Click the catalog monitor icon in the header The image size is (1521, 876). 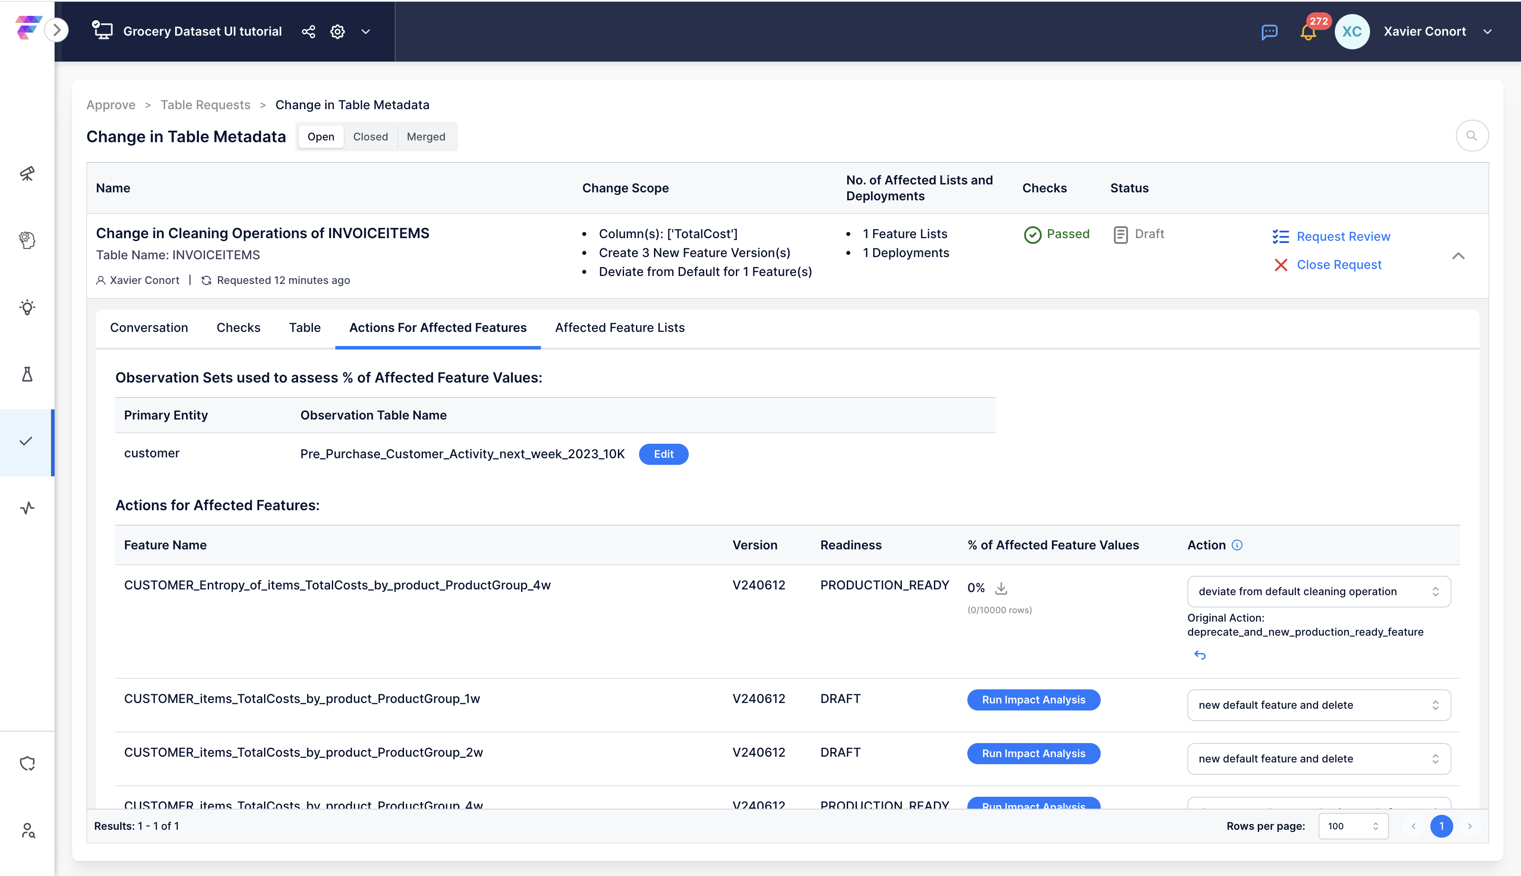[102, 30]
